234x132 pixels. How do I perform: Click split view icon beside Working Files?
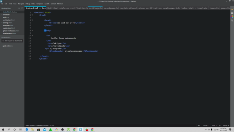pyautogui.click(x=22, y=8)
